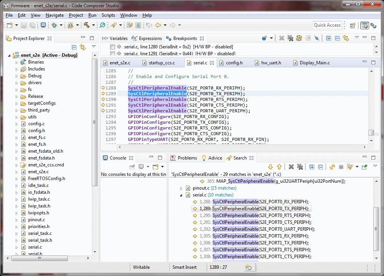The image size is (384, 276).
Task: Click Skip All Breakpoints icon in main toolbar
Action: click(102, 25)
